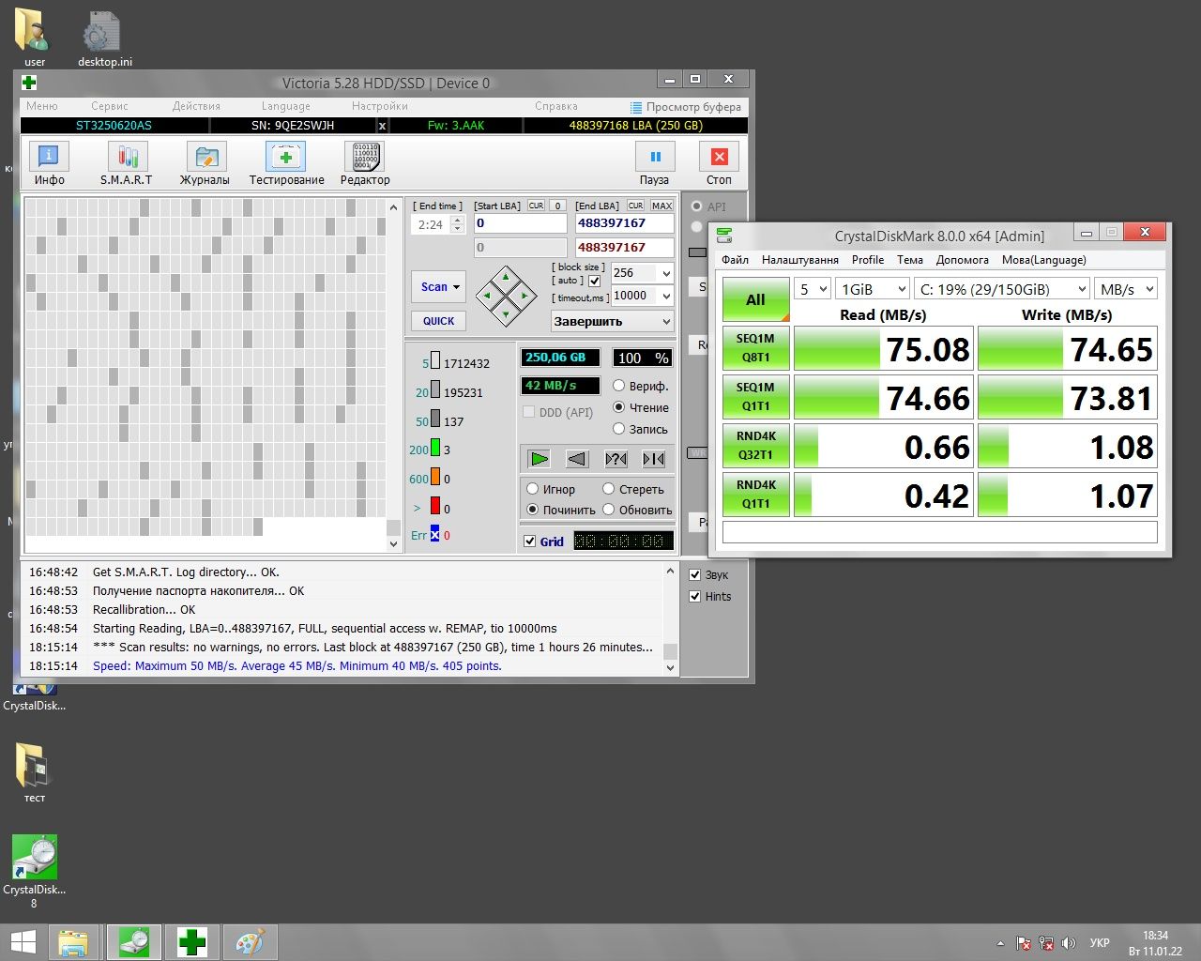Click the CrystalDiskMark title bar icon

(723, 236)
